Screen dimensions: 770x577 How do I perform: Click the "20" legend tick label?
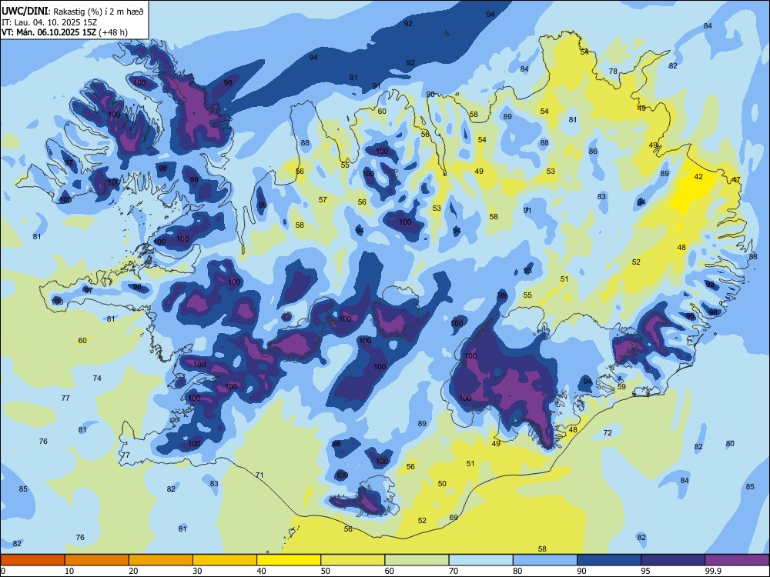[x=133, y=571]
